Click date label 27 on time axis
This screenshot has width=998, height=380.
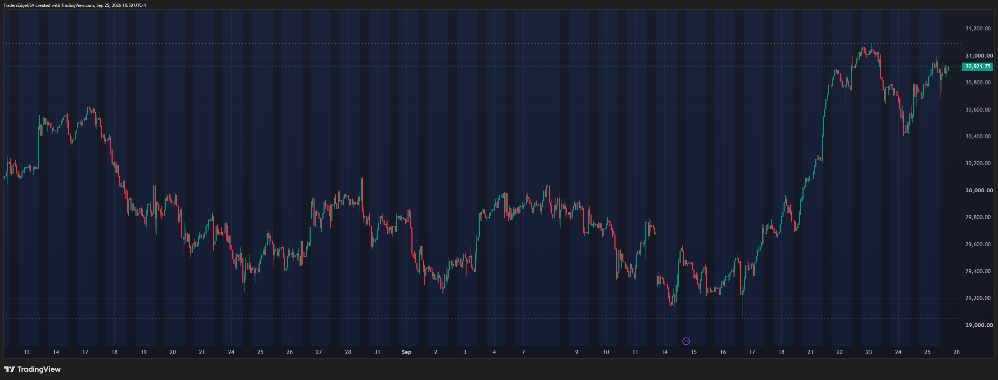click(x=319, y=352)
